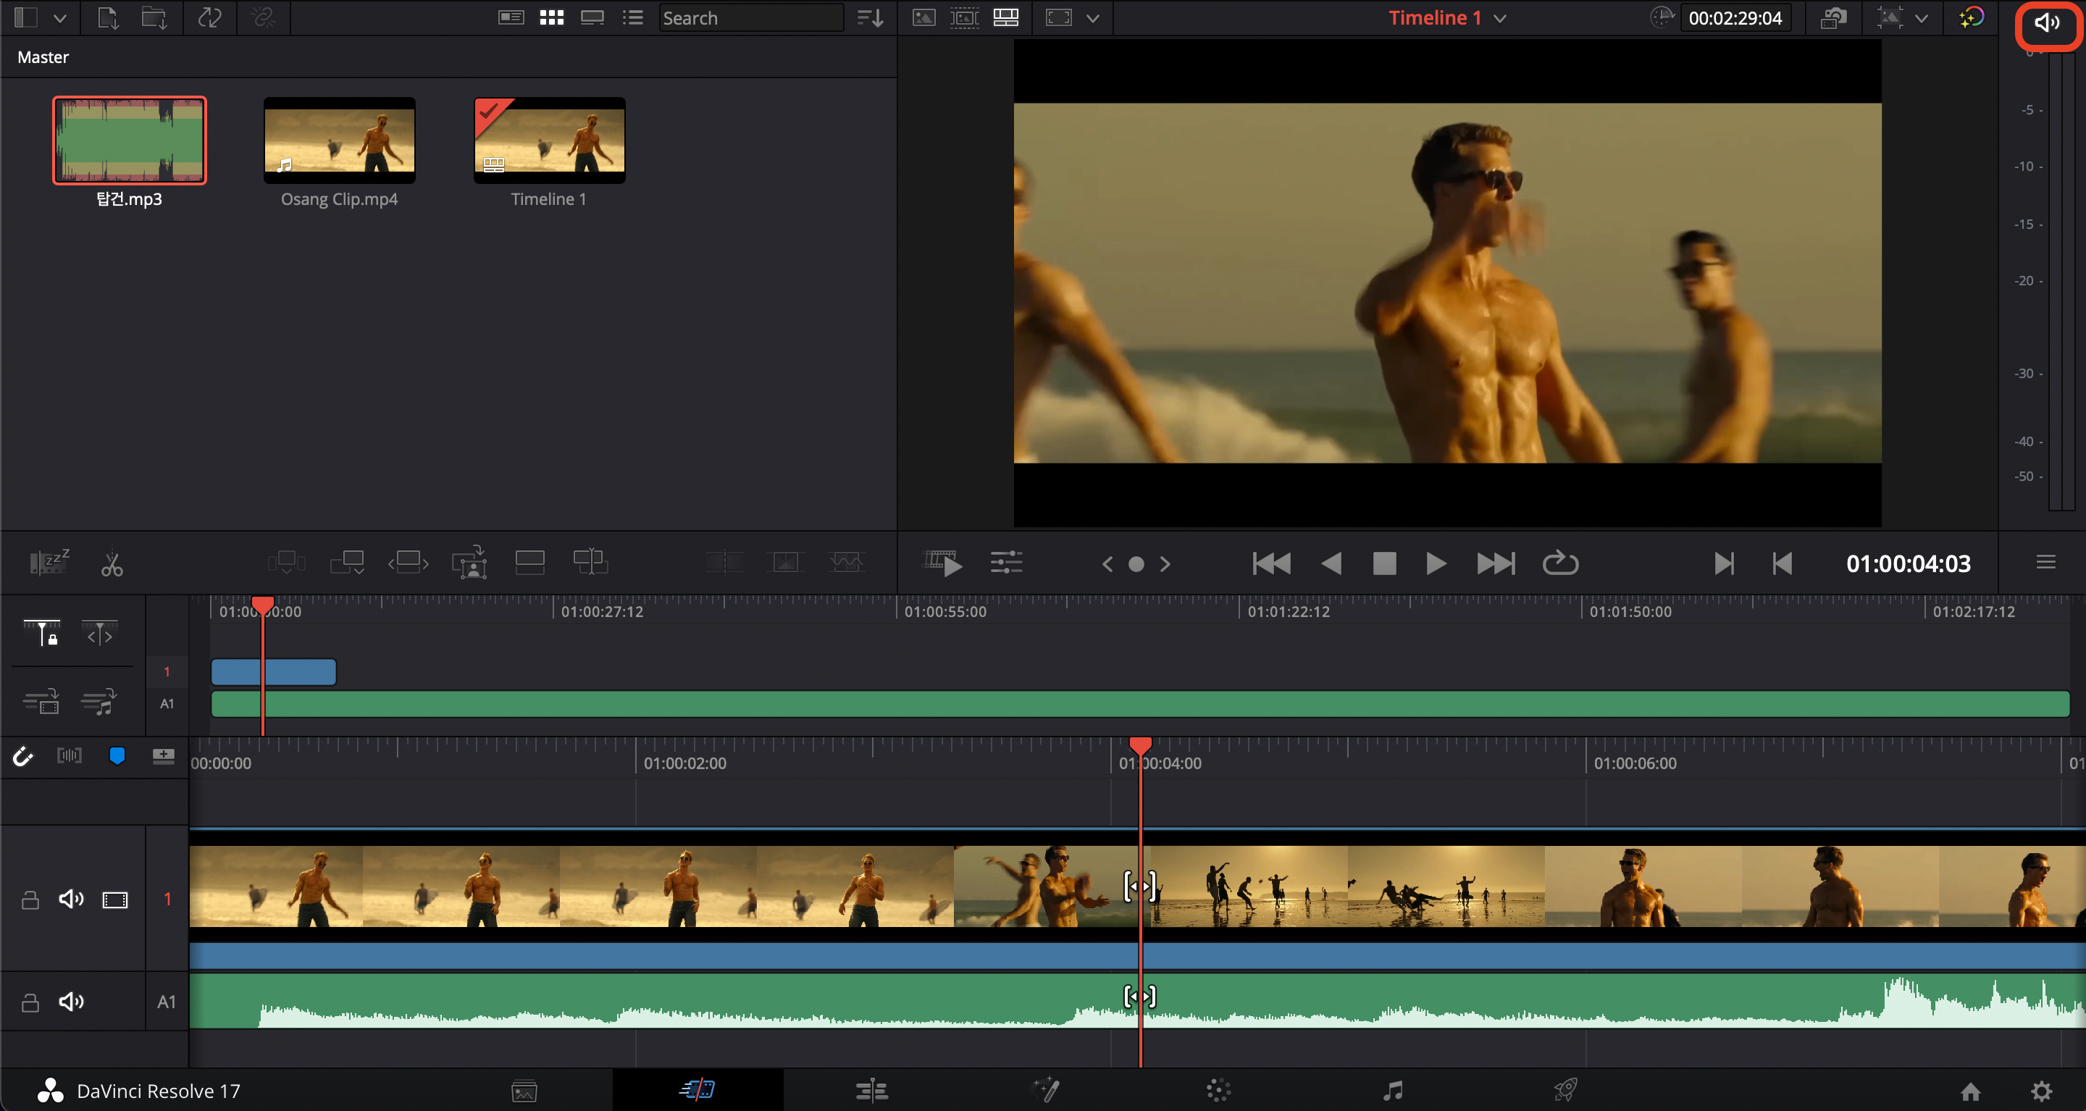Toggle loop playback
This screenshot has width=2086, height=1111.
point(1560,563)
